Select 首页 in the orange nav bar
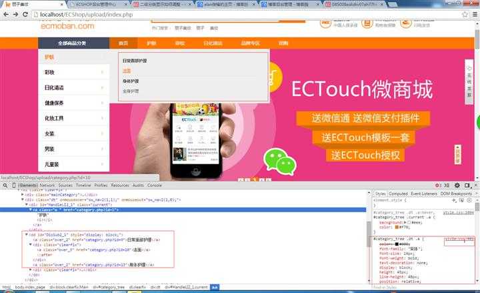This screenshot has height=293, width=480. 123,43
